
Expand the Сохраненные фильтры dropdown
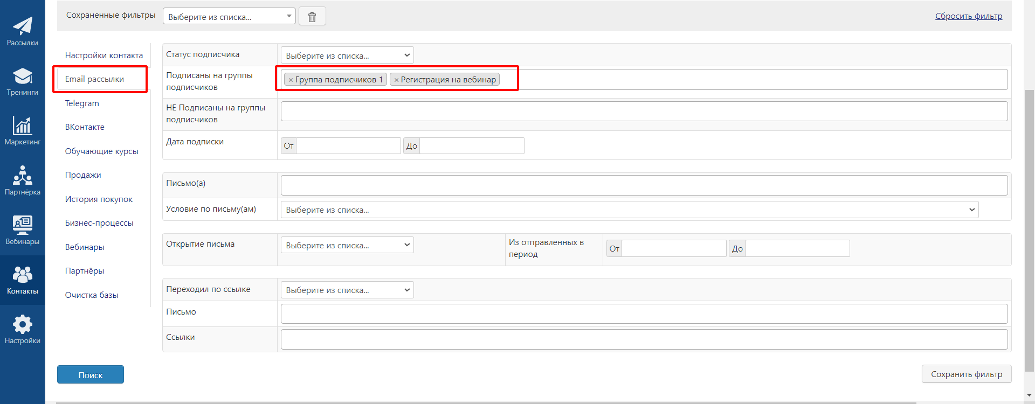229,17
